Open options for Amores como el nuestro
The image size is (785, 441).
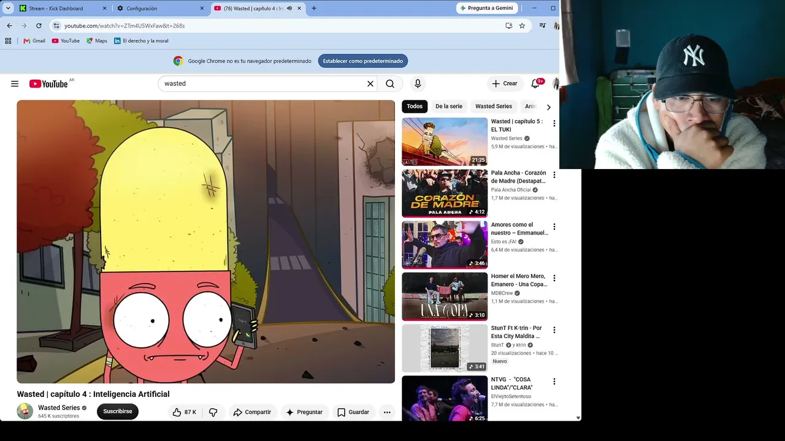pos(554,227)
